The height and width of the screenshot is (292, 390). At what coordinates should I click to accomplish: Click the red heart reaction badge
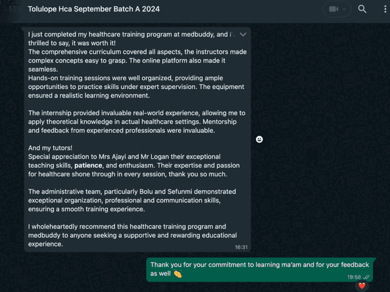pos(362,286)
